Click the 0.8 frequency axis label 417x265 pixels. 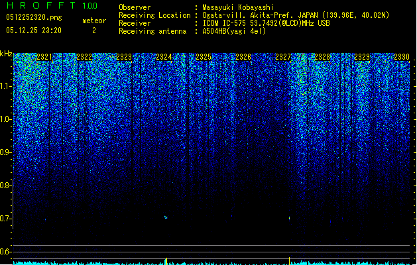(5, 185)
